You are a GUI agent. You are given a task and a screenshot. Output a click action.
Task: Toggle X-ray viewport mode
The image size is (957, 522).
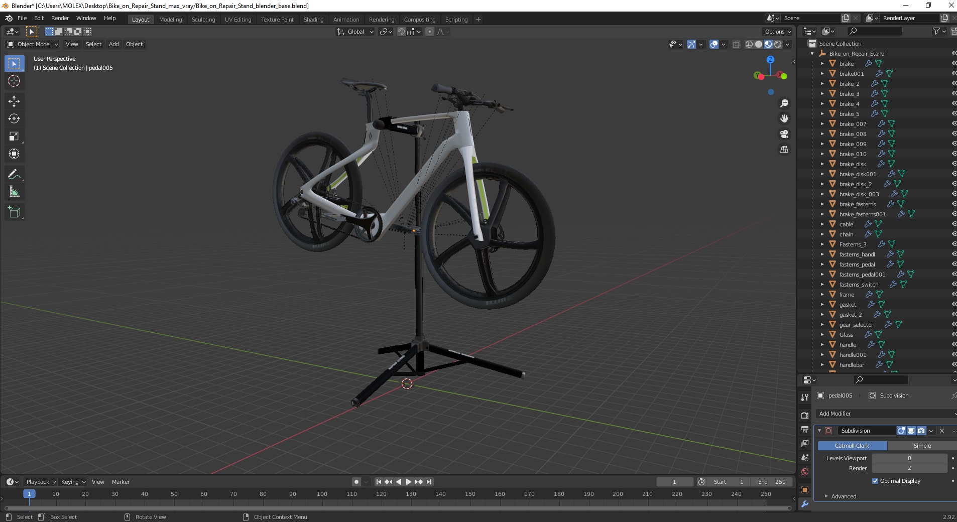736,44
